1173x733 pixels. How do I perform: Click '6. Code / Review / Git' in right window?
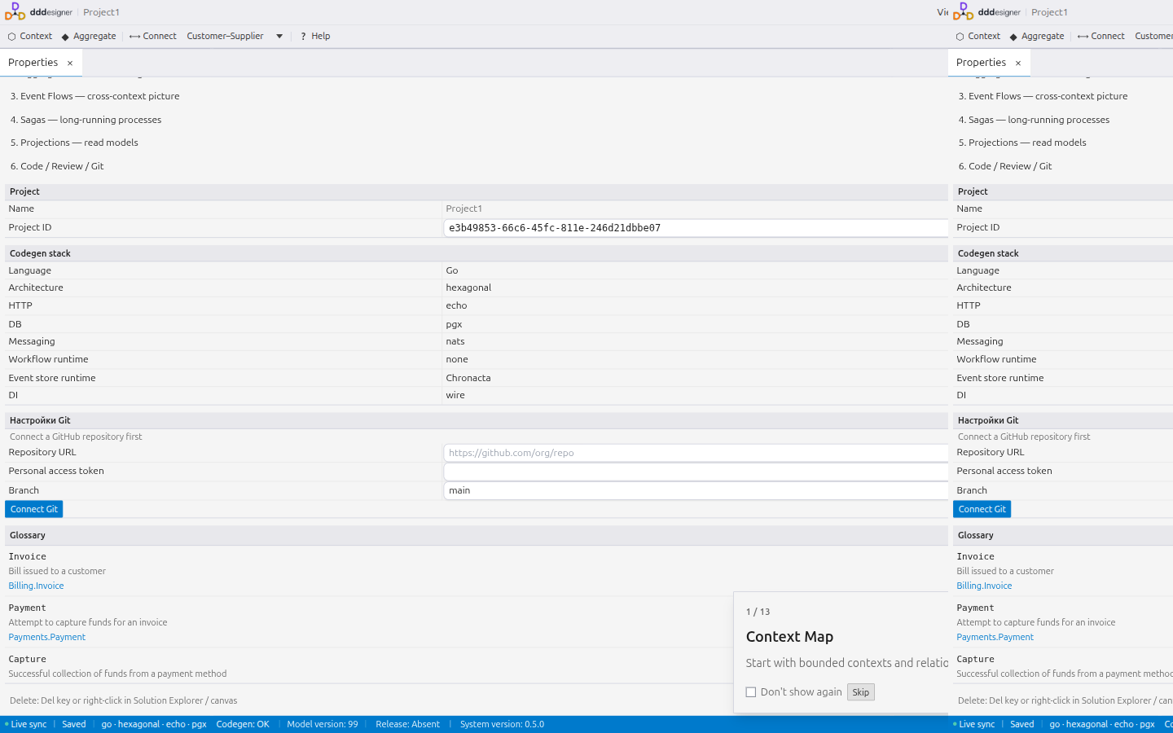[1005, 166]
